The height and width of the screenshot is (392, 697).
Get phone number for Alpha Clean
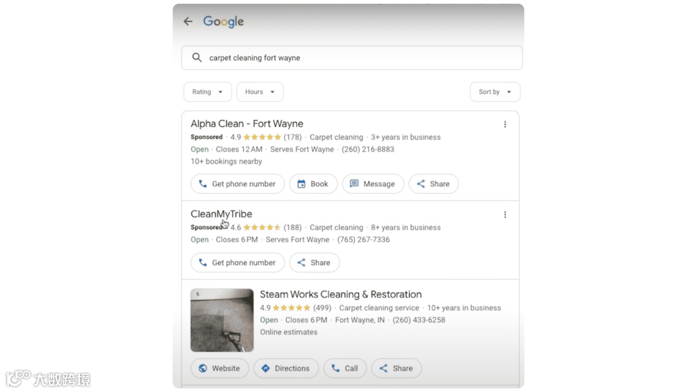tap(237, 184)
